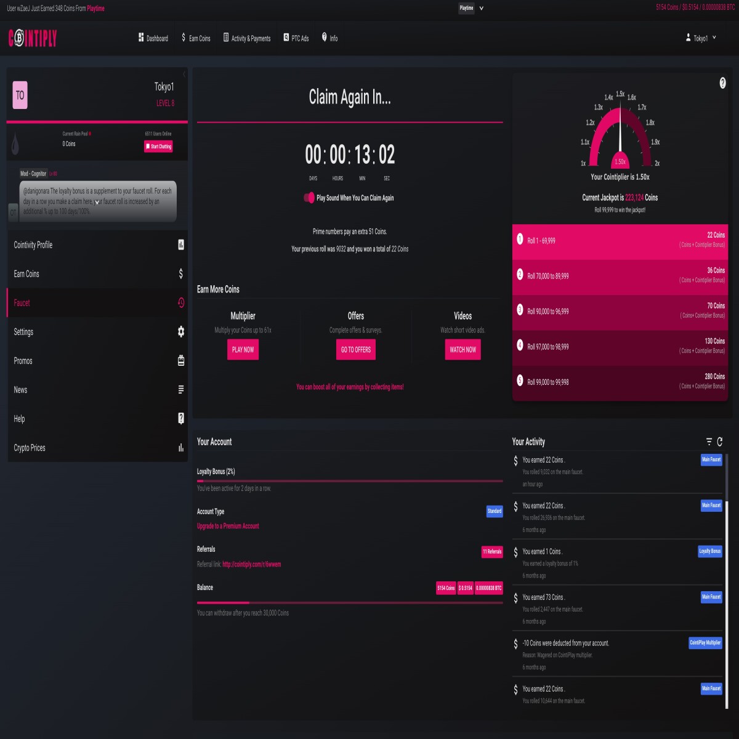Select Settings sidebar item
Screen dimensions: 739x739
[x=99, y=331]
